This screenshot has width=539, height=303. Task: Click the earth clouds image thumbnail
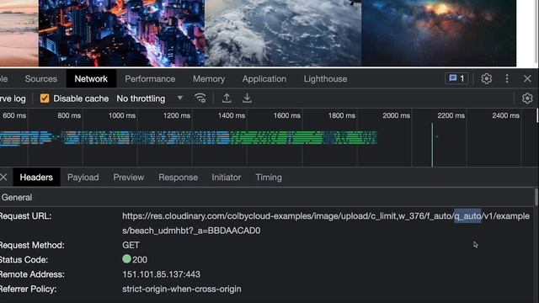coord(283,33)
